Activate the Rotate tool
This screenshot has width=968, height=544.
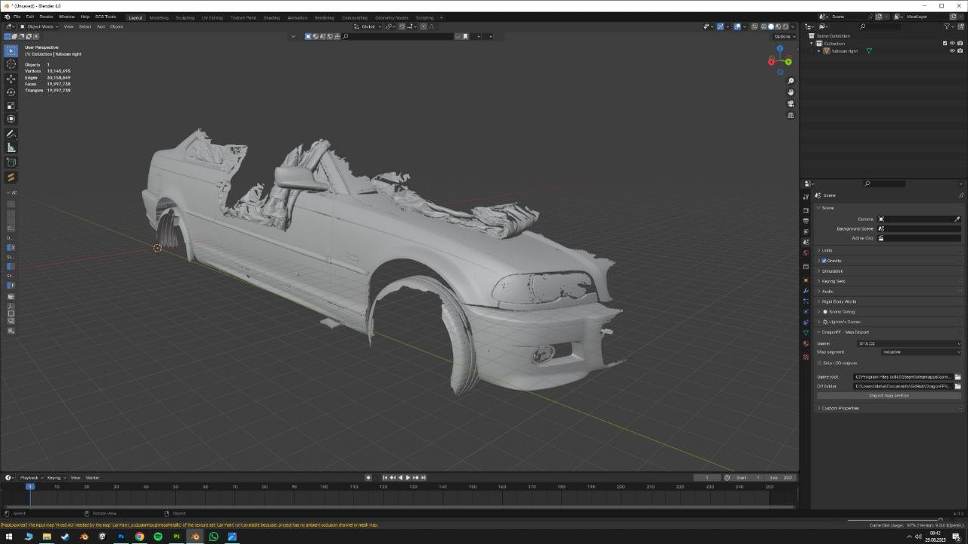tap(11, 92)
